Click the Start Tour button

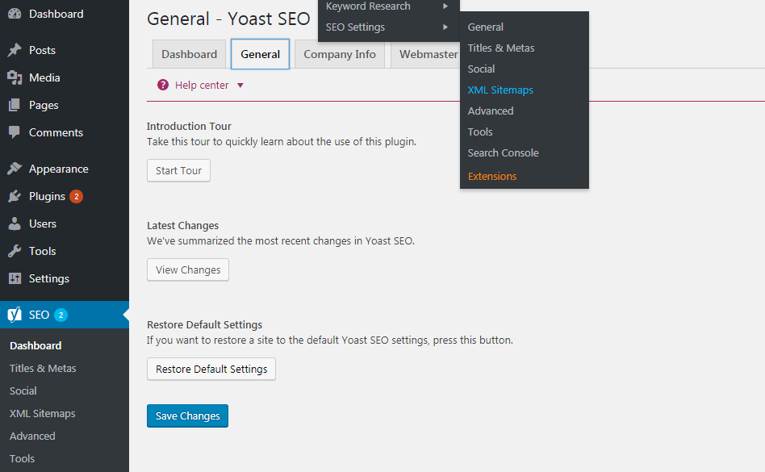178,171
